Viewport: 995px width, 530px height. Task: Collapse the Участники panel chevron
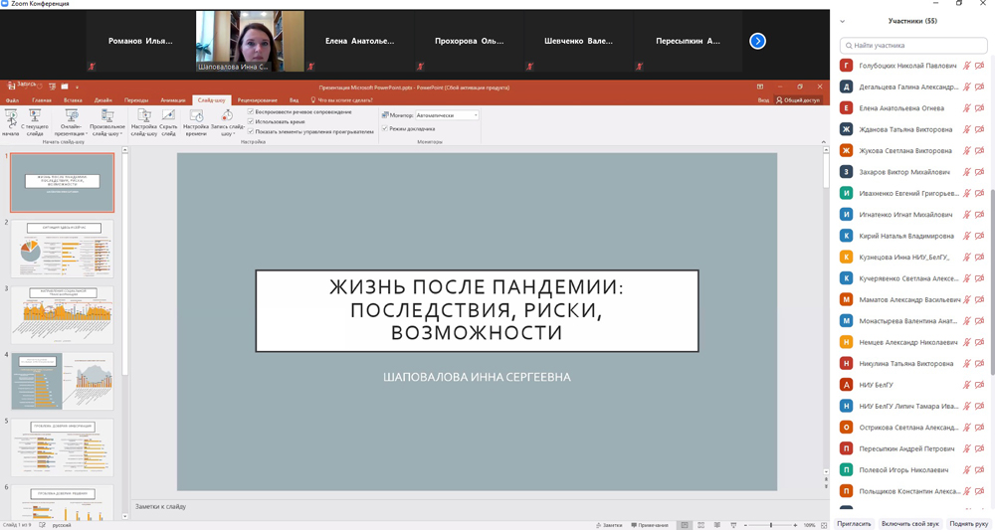point(842,21)
